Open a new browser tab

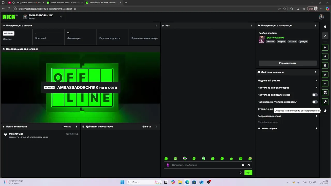[x=126, y=3]
